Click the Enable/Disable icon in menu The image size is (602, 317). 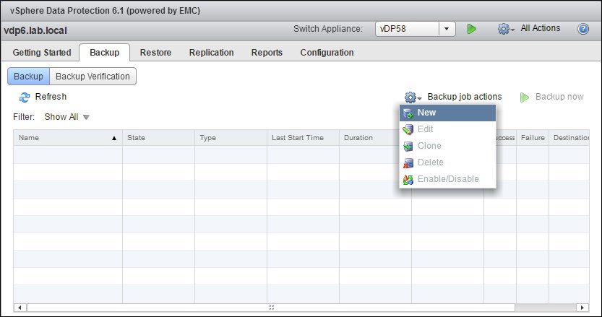(408, 179)
